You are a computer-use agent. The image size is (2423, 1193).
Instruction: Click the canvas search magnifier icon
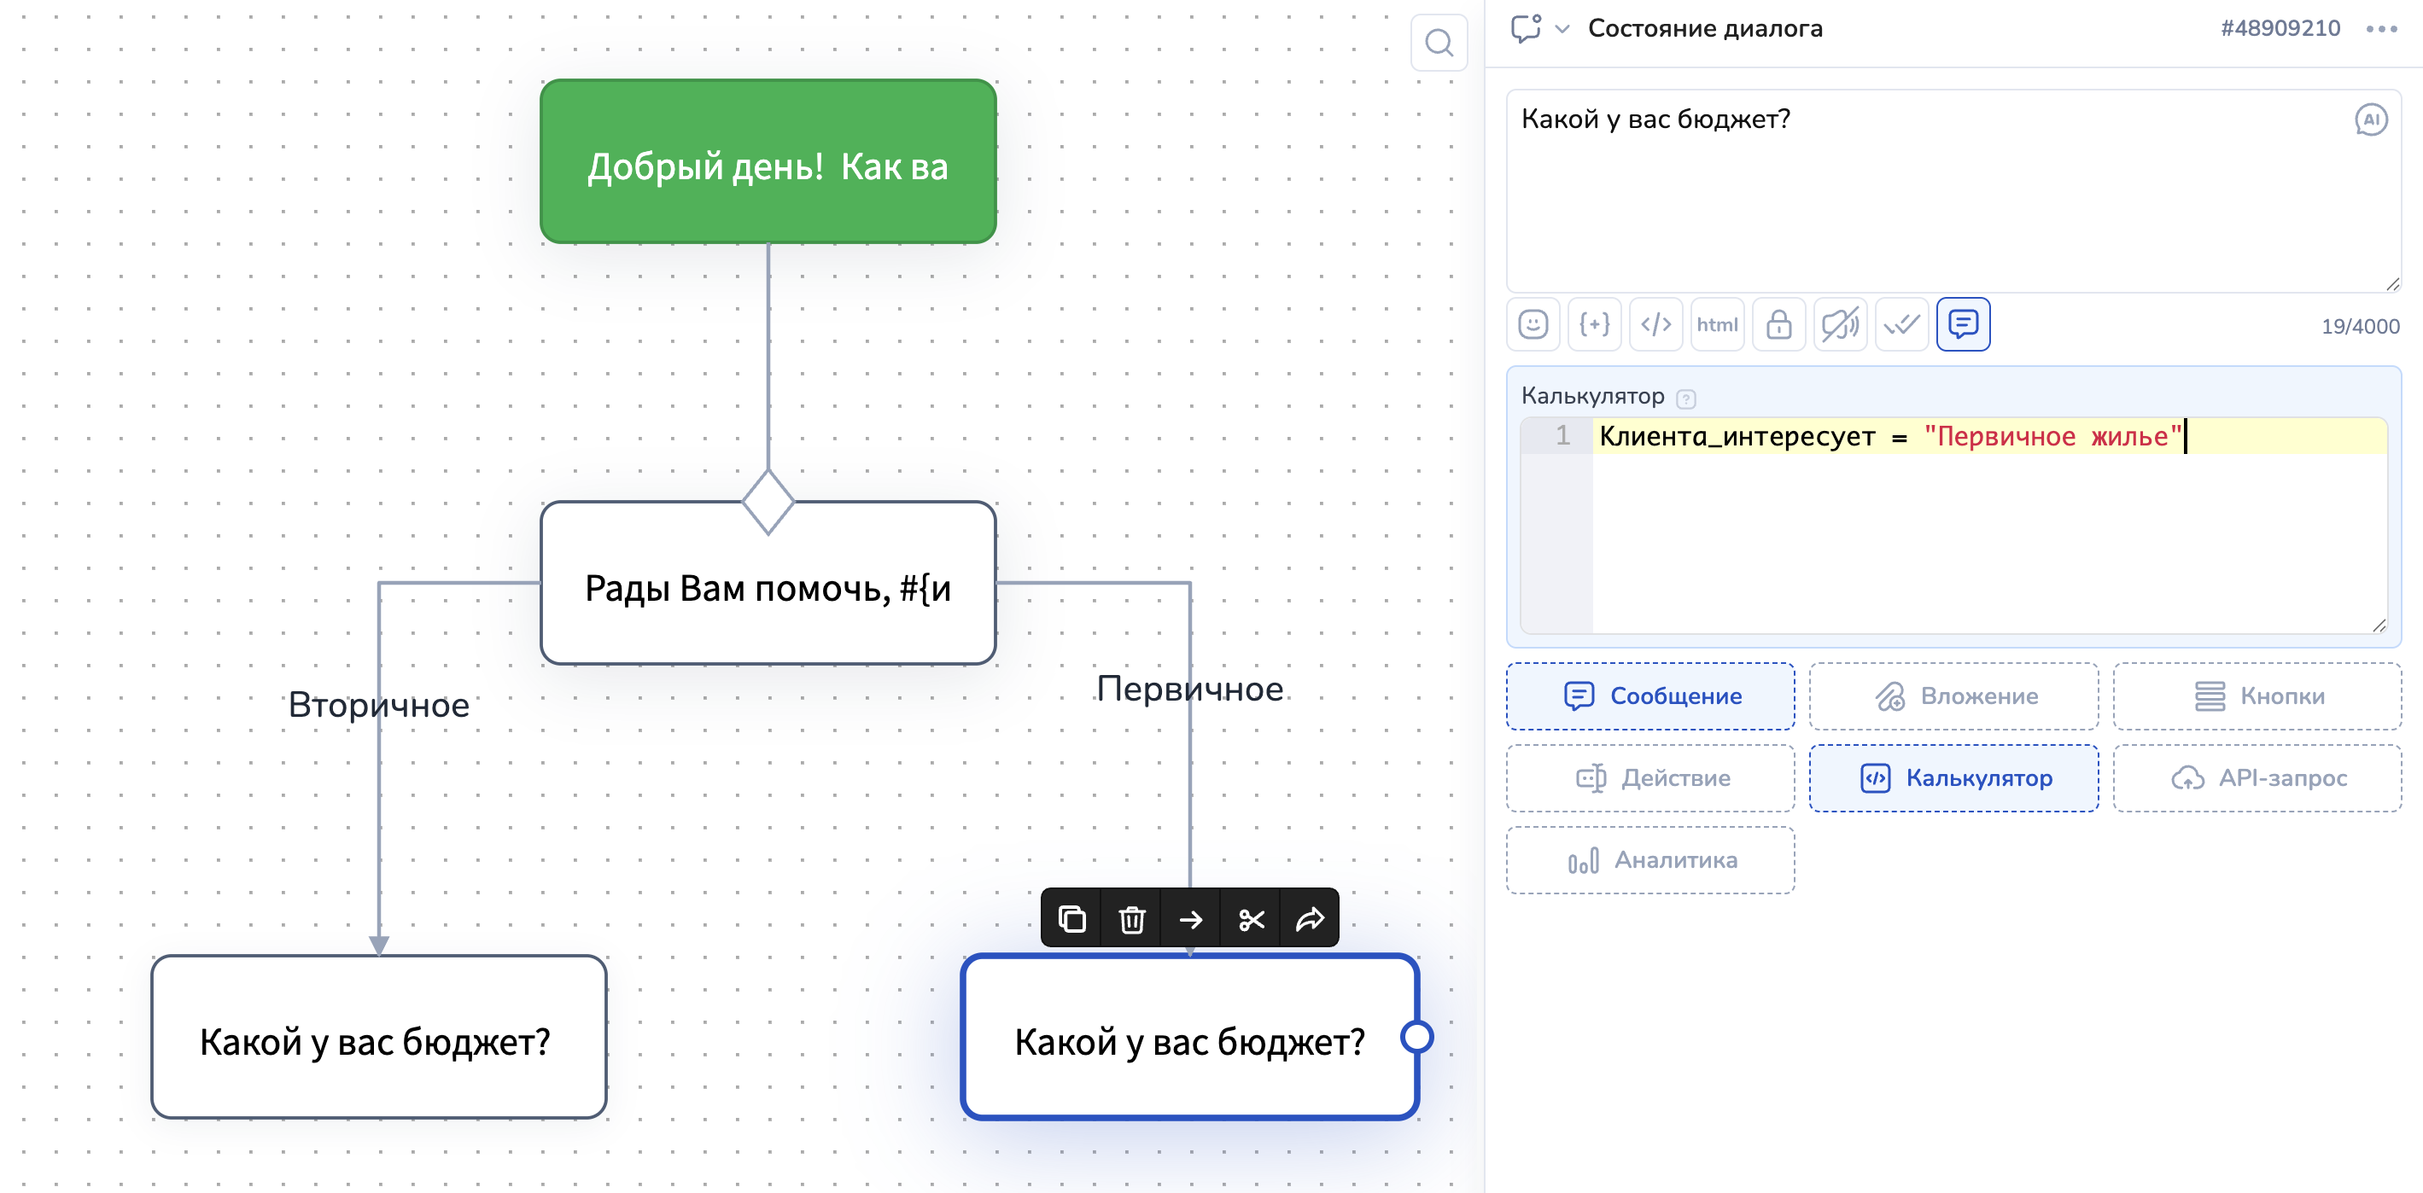[1439, 43]
